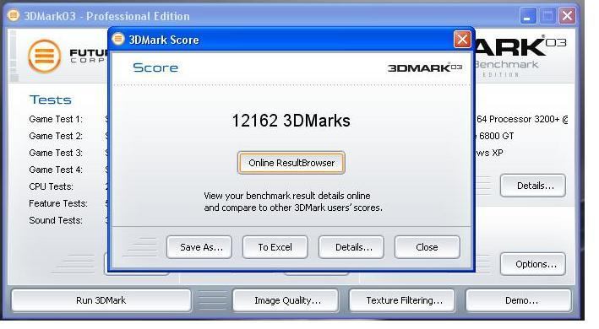Click the Score heading in the dialog
Image resolution: width=599 pixels, height=329 pixels.
pyautogui.click(x=155, y=67)
